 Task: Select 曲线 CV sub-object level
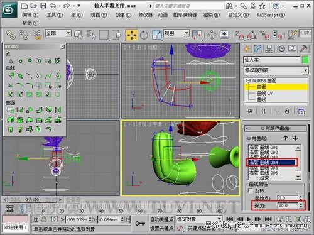pos(265,93)
